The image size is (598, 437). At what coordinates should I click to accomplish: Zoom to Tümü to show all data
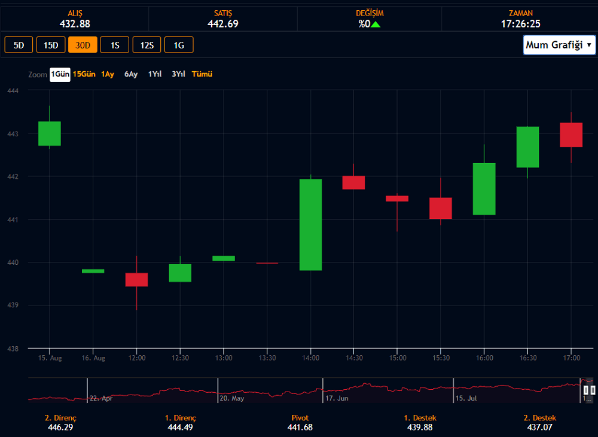click(202, 74)
